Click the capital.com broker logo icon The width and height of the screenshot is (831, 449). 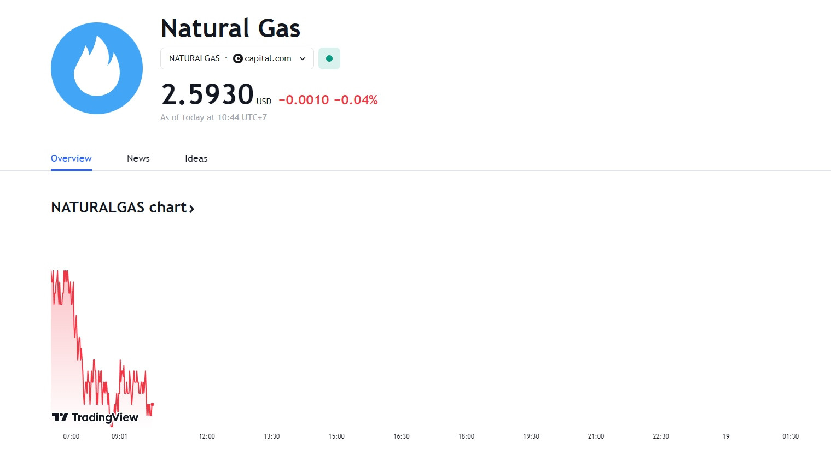tap(237, 58)
